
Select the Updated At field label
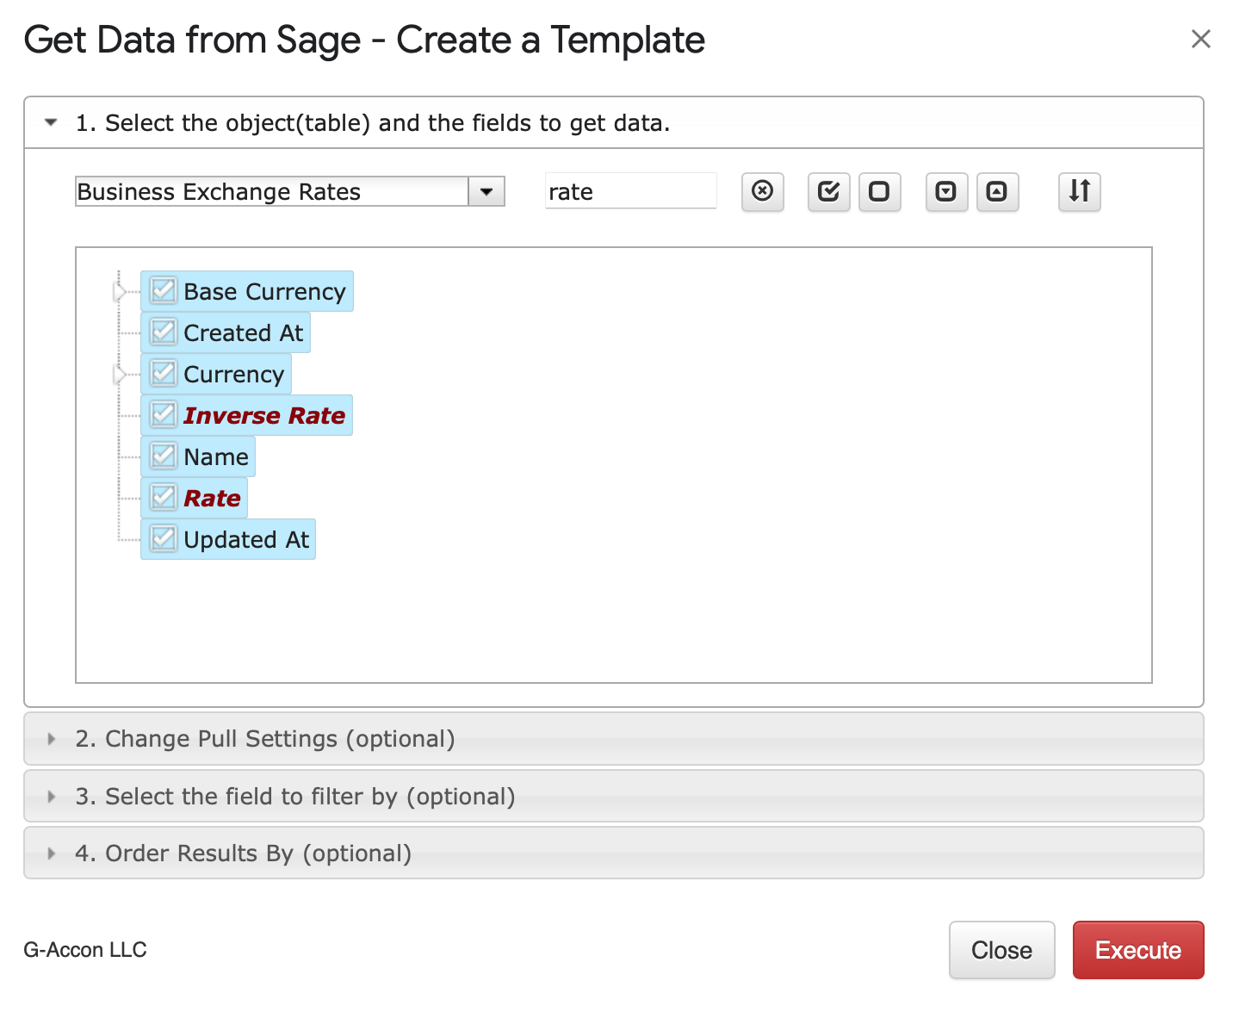(246, 539)
